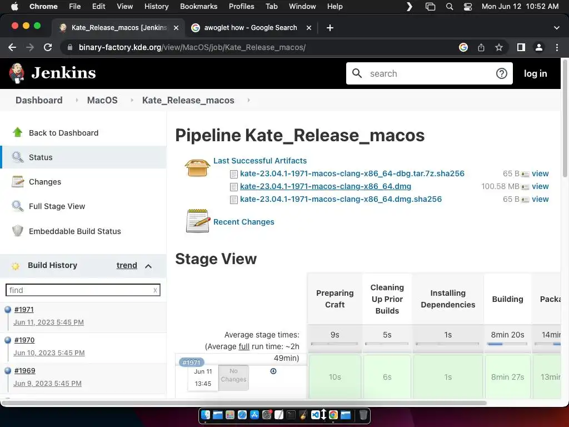
Task: Open Terminal from the Dock
Action: [291, 415]
